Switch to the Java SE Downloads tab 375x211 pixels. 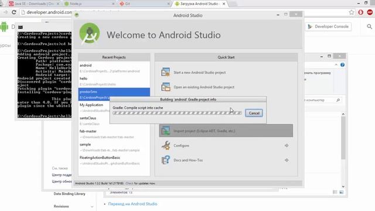(x=33, y=4)
